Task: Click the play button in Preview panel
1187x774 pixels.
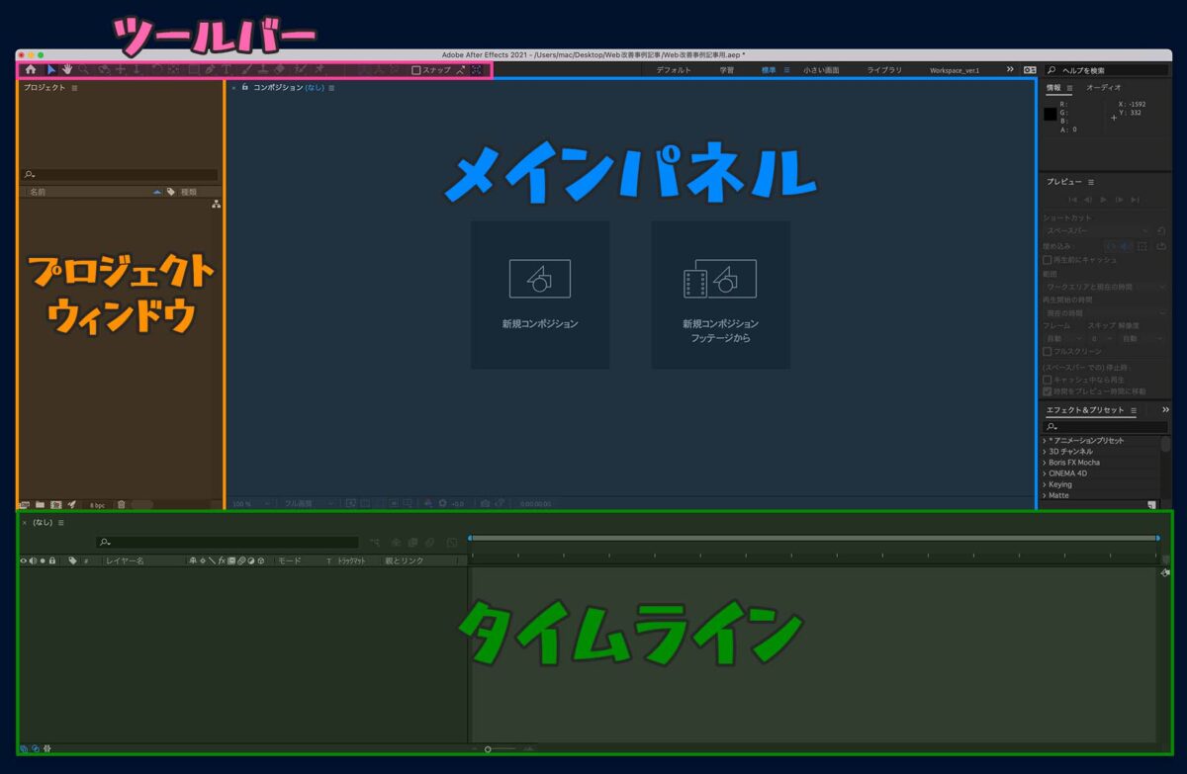Action: 1104,200
